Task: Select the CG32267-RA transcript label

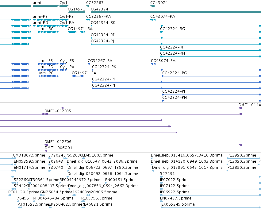Action: click(99, 17)
